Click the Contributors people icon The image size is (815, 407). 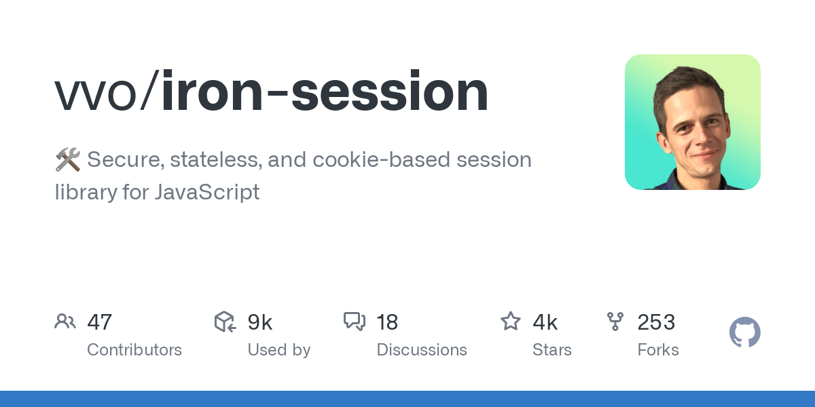(65, 322)
